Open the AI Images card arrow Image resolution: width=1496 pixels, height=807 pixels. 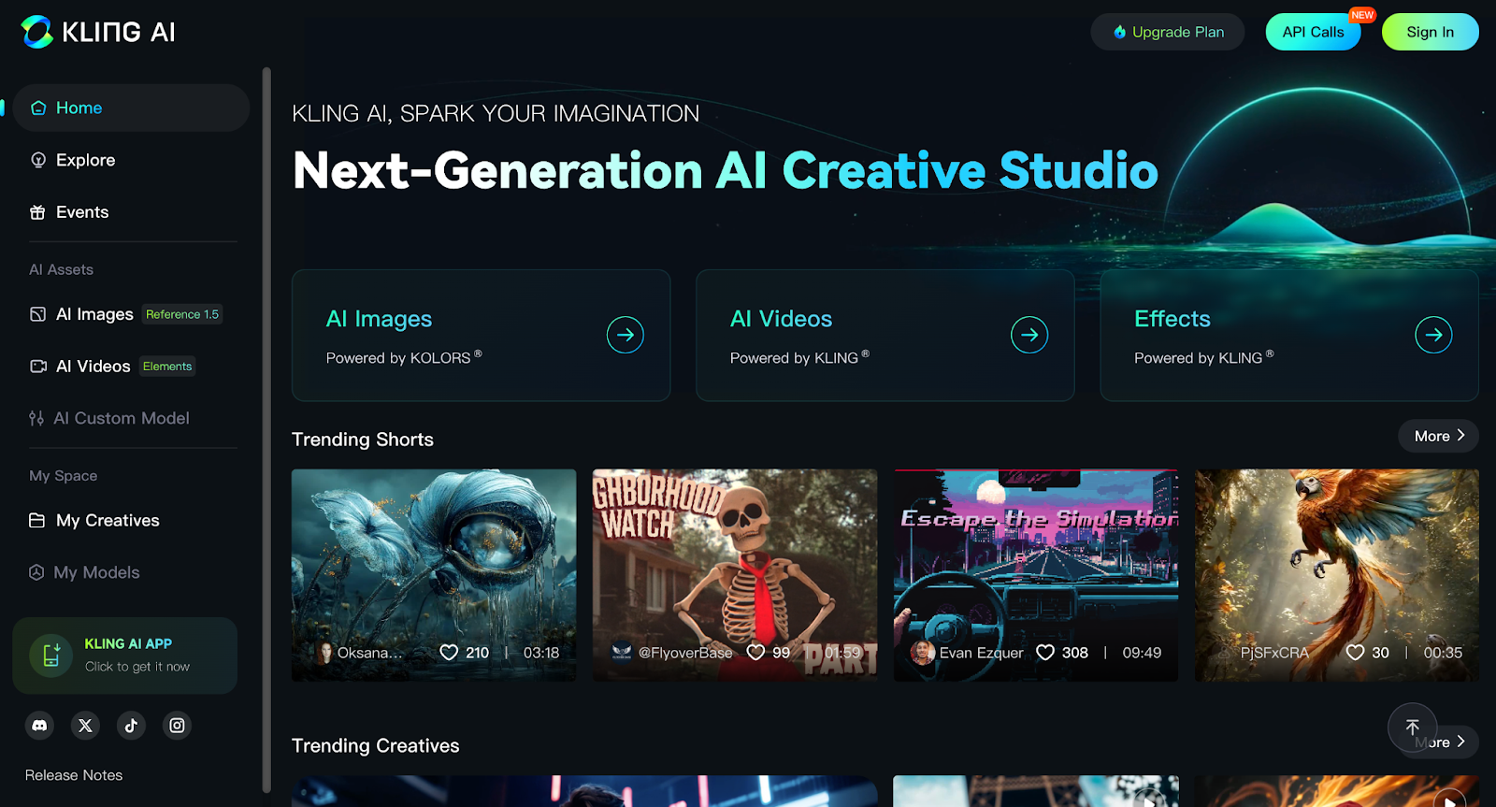point(626,335)
